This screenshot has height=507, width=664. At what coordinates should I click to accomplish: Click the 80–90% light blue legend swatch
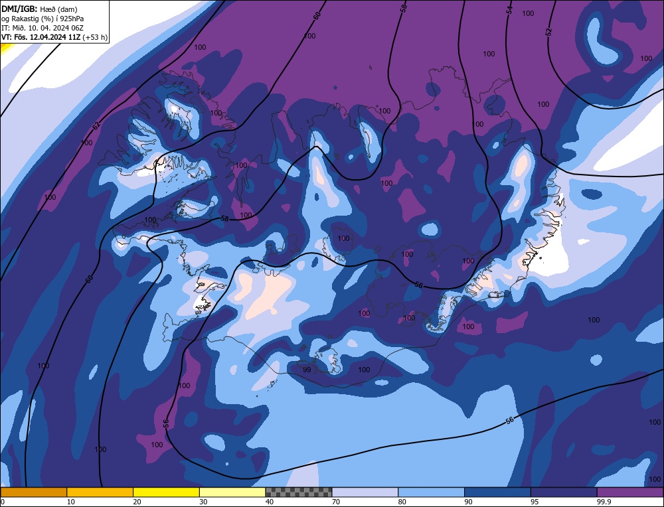(431, 492)
